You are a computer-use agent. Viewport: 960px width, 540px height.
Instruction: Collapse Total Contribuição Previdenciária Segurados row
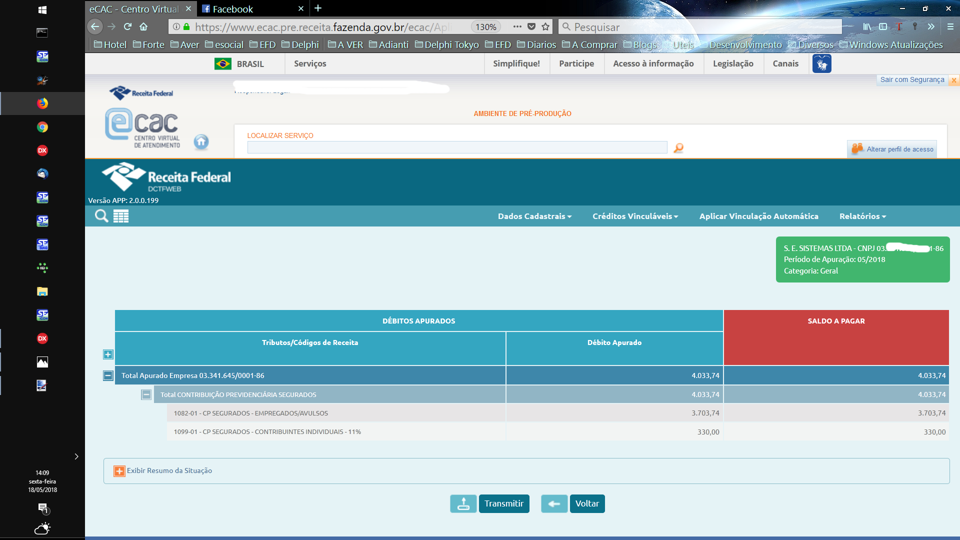(146, 394)
